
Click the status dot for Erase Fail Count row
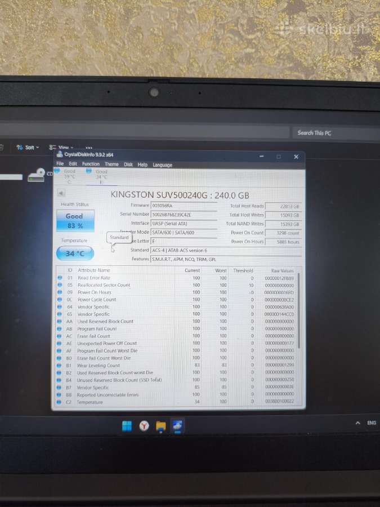pos(59,336)
